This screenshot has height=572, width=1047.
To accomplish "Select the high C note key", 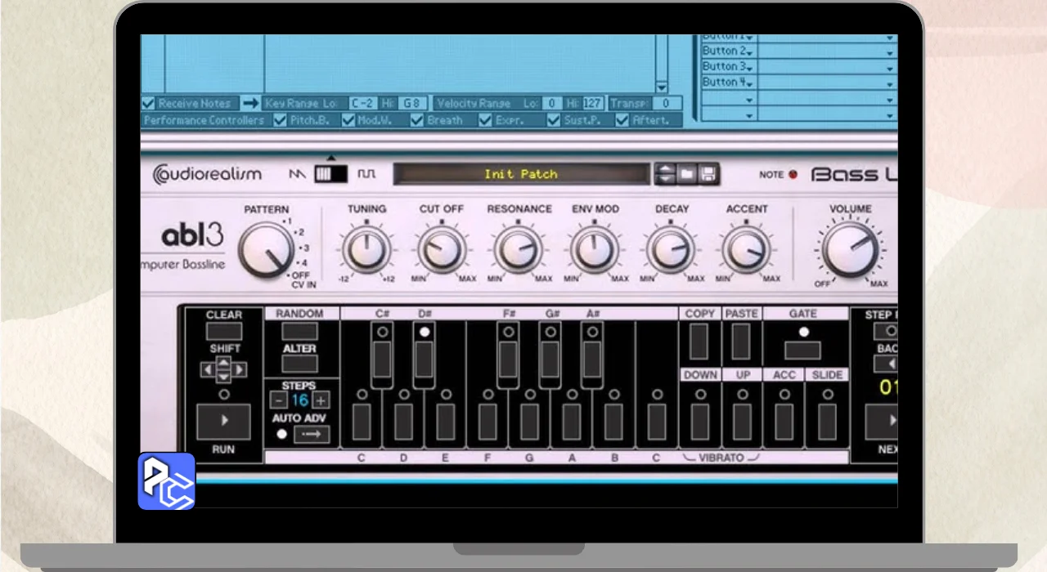I will coord(656,422).
